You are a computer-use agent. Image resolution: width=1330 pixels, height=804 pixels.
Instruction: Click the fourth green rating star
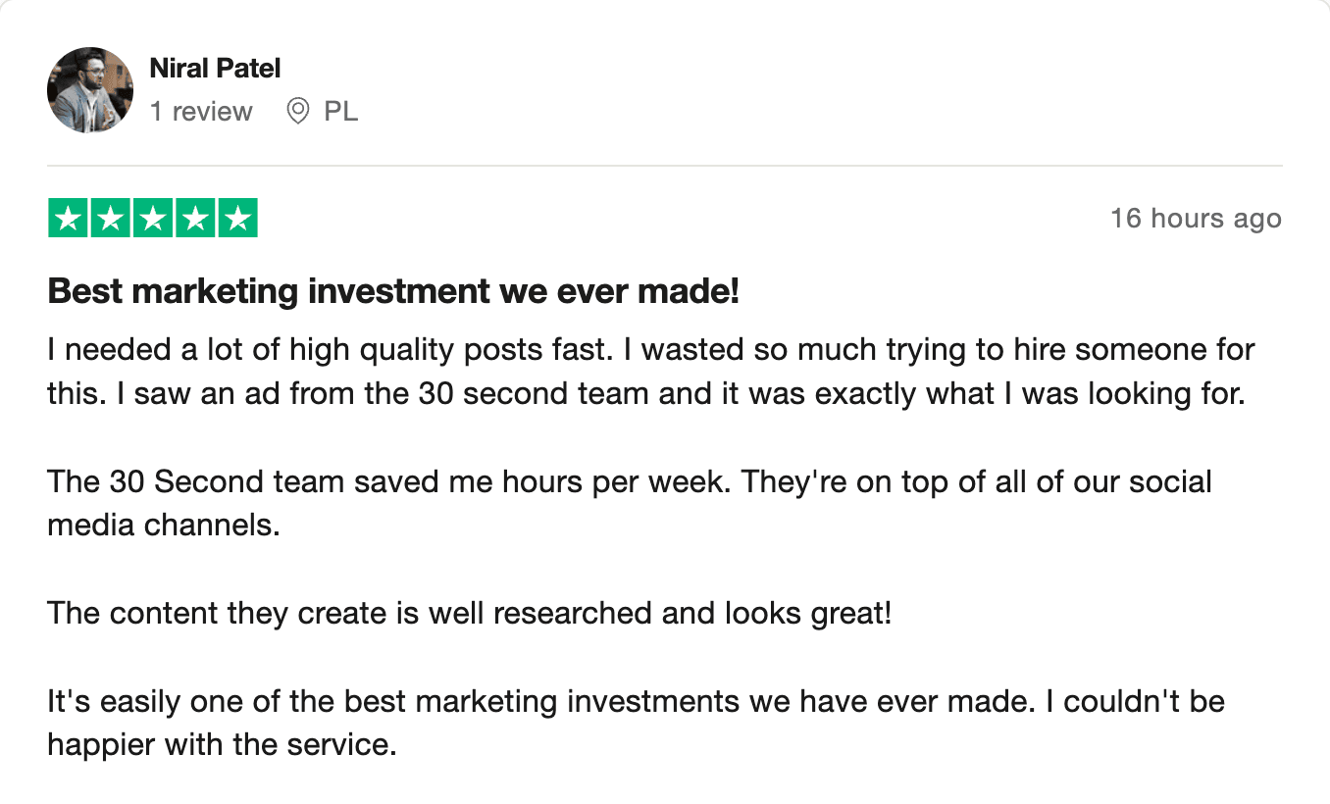[x=194, y=218]
